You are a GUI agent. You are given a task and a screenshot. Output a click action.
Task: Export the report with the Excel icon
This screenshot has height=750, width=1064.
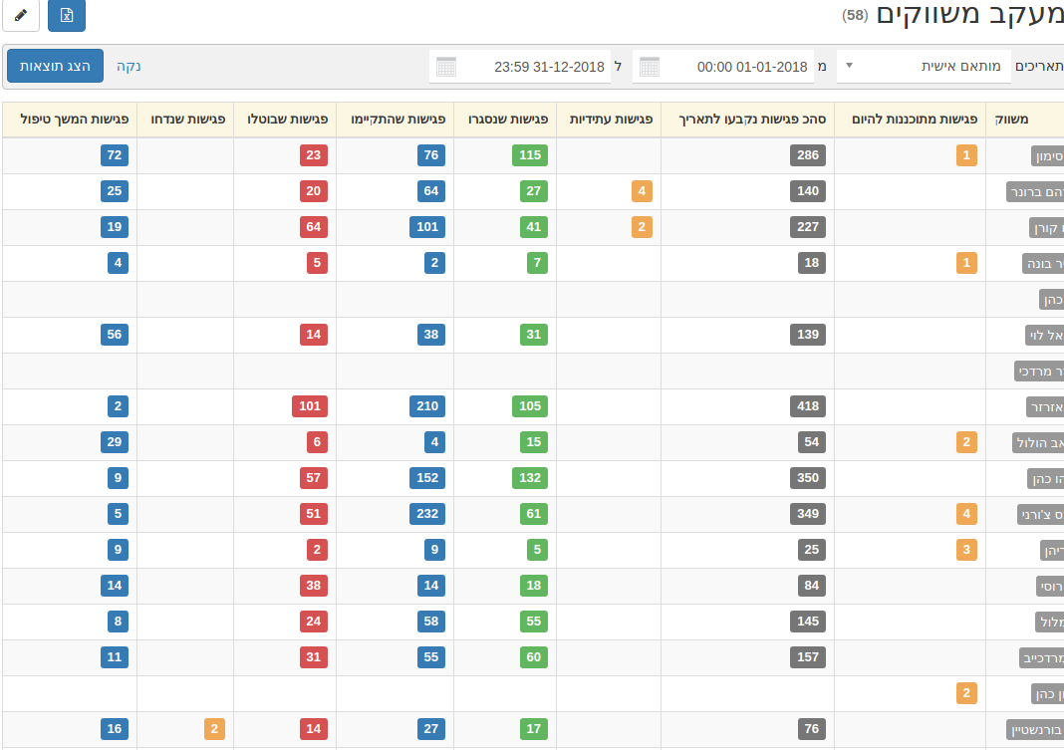tap(67, 15)
